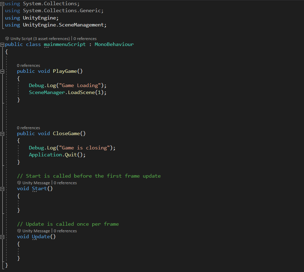Open 'Unity Script (3 asset references)' CodeLens

tap(40, 39)
